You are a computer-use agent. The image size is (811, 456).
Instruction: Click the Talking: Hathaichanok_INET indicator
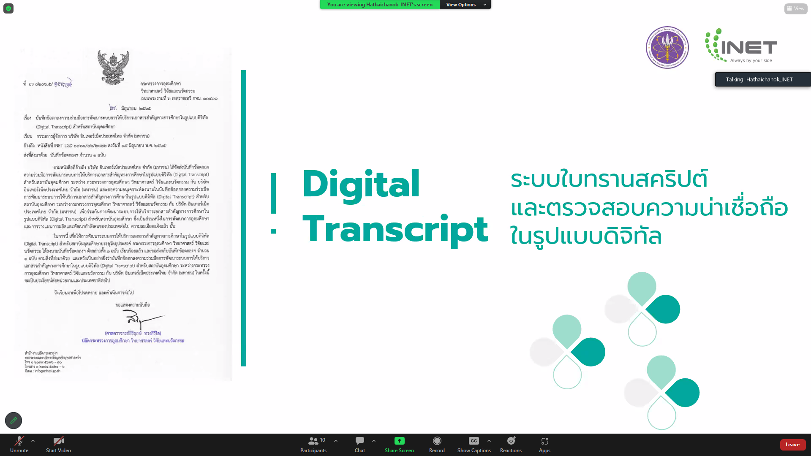pyautogui.click(x=762, y=79)
